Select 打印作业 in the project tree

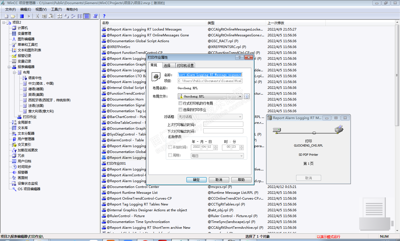point(30,117)
